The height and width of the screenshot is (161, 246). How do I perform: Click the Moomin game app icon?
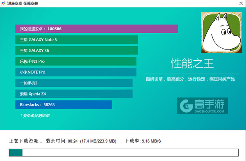point(221,33)
